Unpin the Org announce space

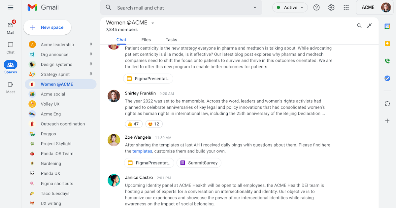coord(91,54)
